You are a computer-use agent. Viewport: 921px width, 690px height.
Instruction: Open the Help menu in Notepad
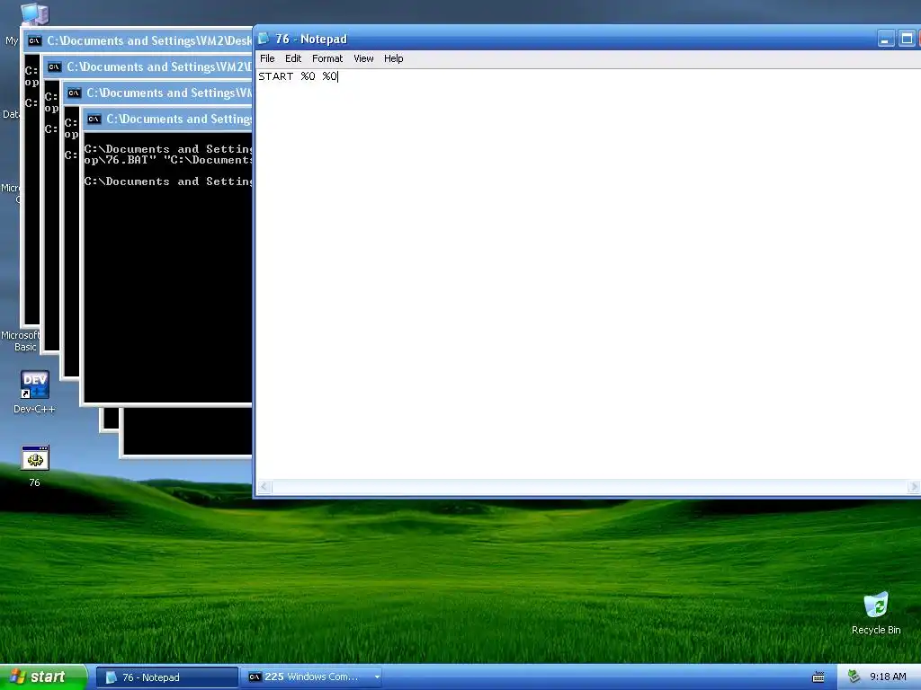tap(394, 58)
